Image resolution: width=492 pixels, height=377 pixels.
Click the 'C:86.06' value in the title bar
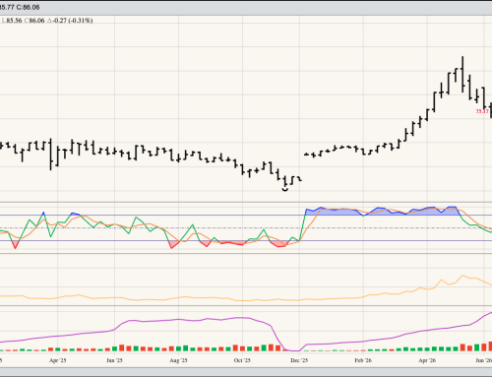tap(29, 7)
